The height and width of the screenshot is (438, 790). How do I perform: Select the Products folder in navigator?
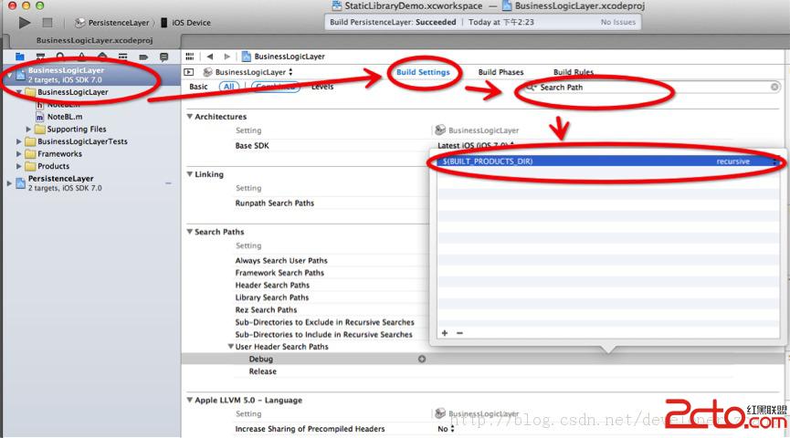(x=53, y=166)
